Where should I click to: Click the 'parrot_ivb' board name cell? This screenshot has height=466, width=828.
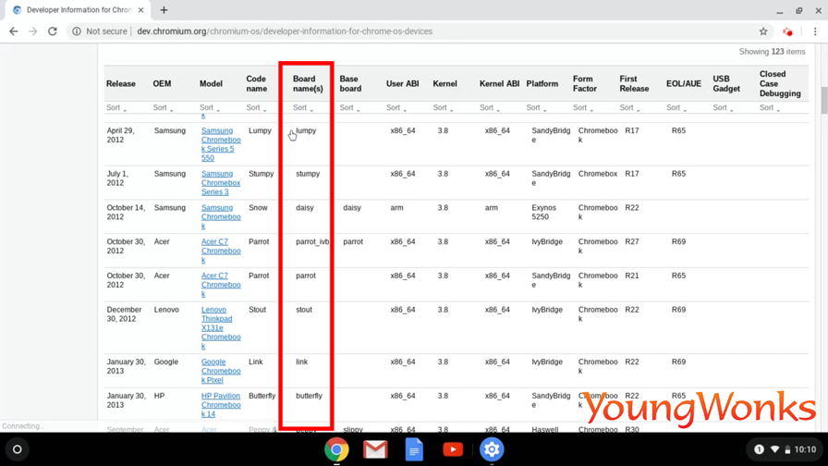[312, 241]
